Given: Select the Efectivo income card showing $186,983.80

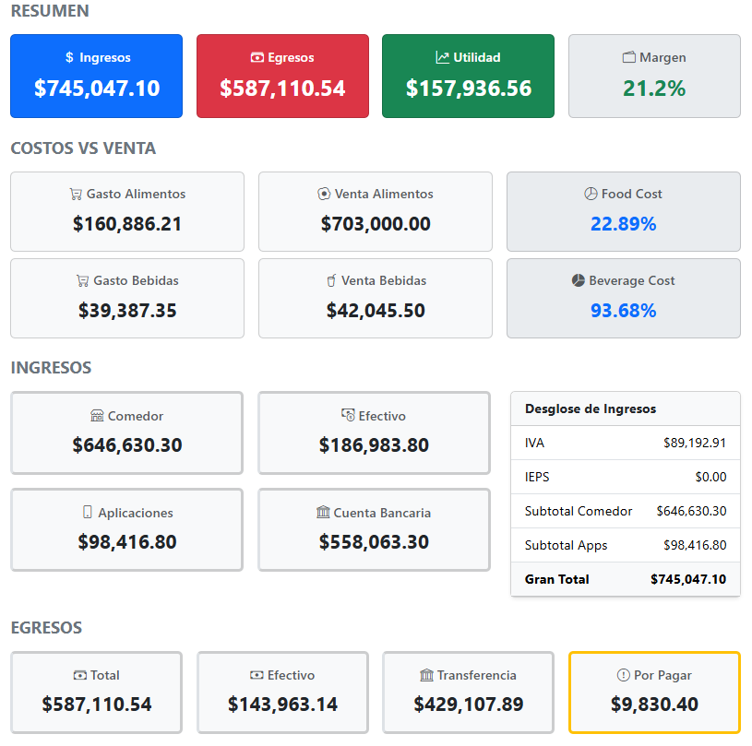Looking at the screenshot, I should coord(374,432).
